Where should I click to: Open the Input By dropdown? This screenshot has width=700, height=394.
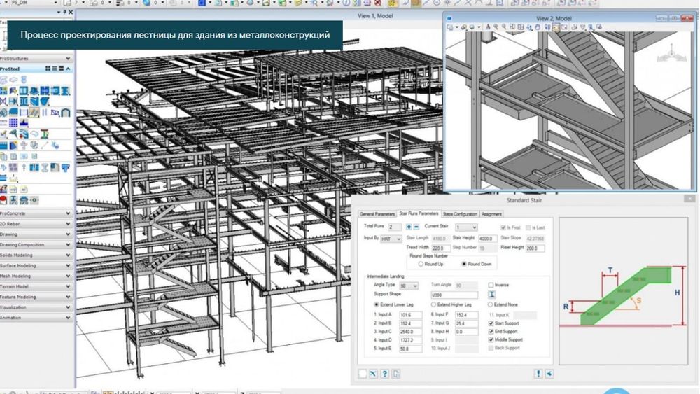click(x=391, y=239)
